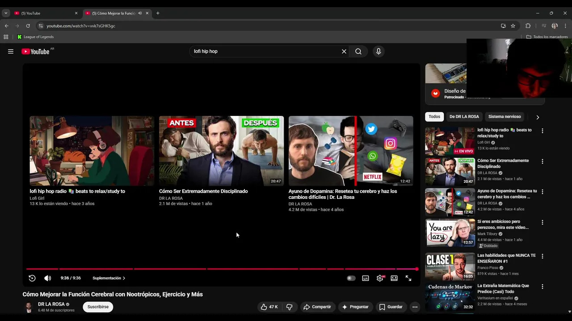
Task: Open sidebar video Si eres ambicioso pero perezoso
Action: coord(503,224)
